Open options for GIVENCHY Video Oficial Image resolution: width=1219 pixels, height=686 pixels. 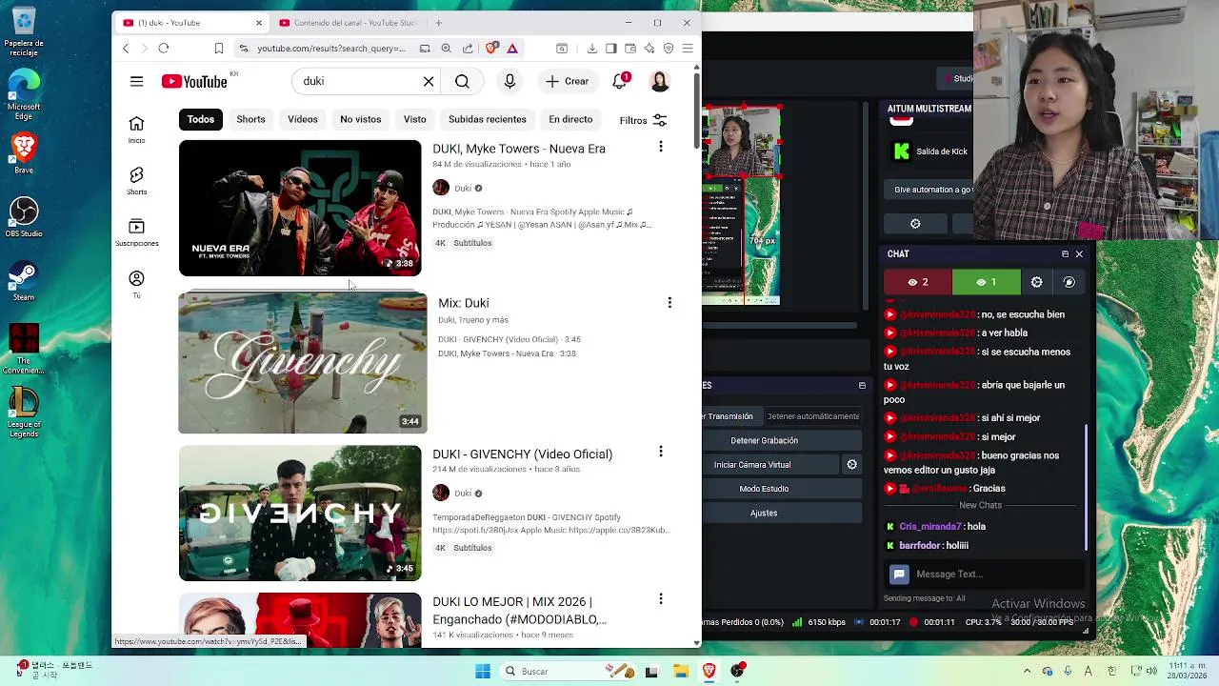click(661, 452)
